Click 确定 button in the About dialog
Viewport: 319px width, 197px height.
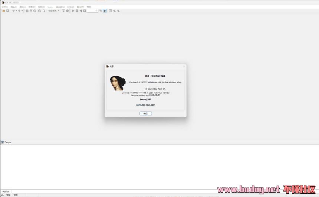145,113
